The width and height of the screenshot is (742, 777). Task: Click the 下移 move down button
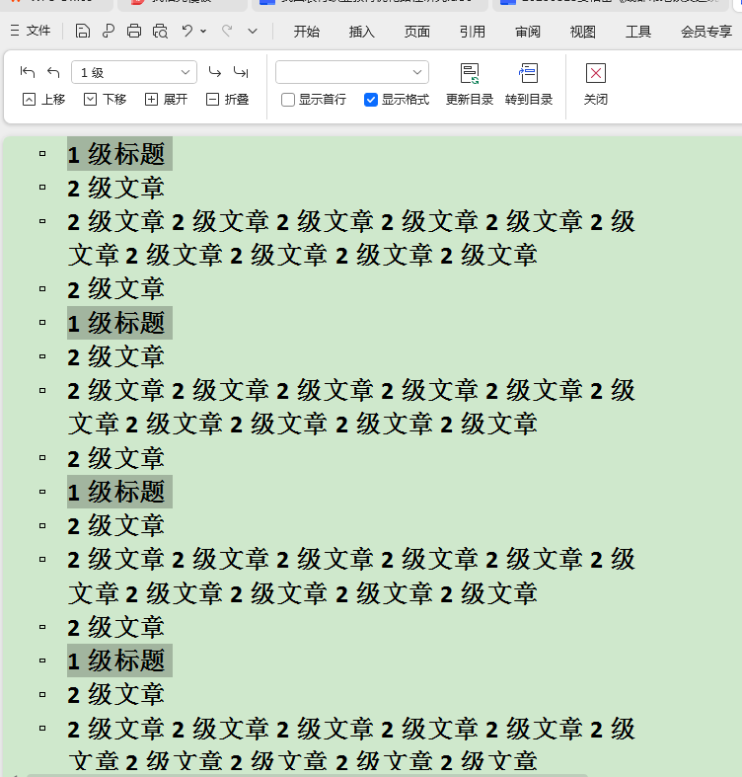[x=105, y=100]
